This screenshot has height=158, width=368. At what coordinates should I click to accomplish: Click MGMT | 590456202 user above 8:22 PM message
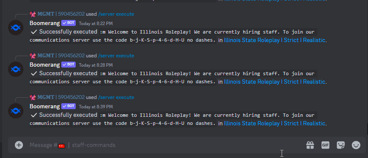pos(61,14)
